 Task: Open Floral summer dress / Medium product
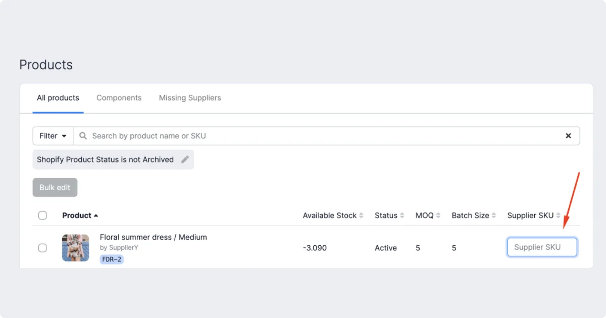[x=154, y=237]
